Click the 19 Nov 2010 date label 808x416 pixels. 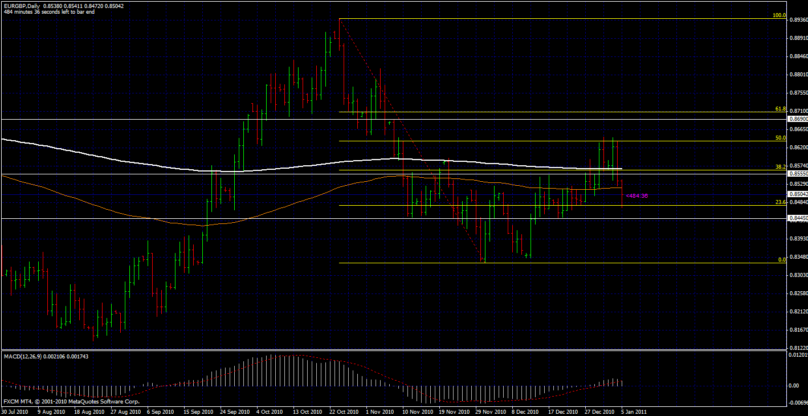(453, 411)
